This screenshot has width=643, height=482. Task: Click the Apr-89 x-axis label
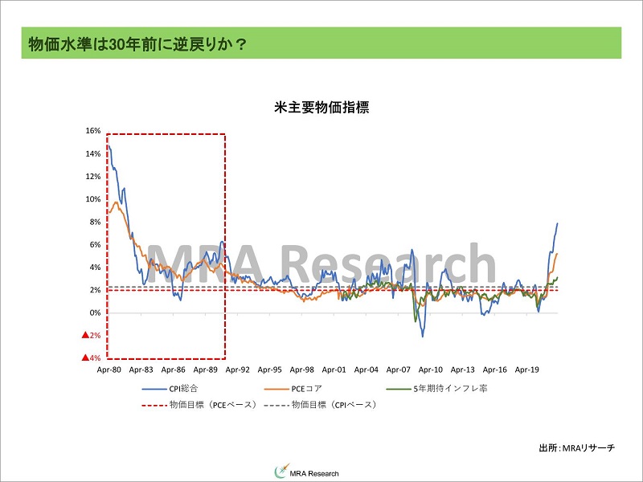(206, 370)
